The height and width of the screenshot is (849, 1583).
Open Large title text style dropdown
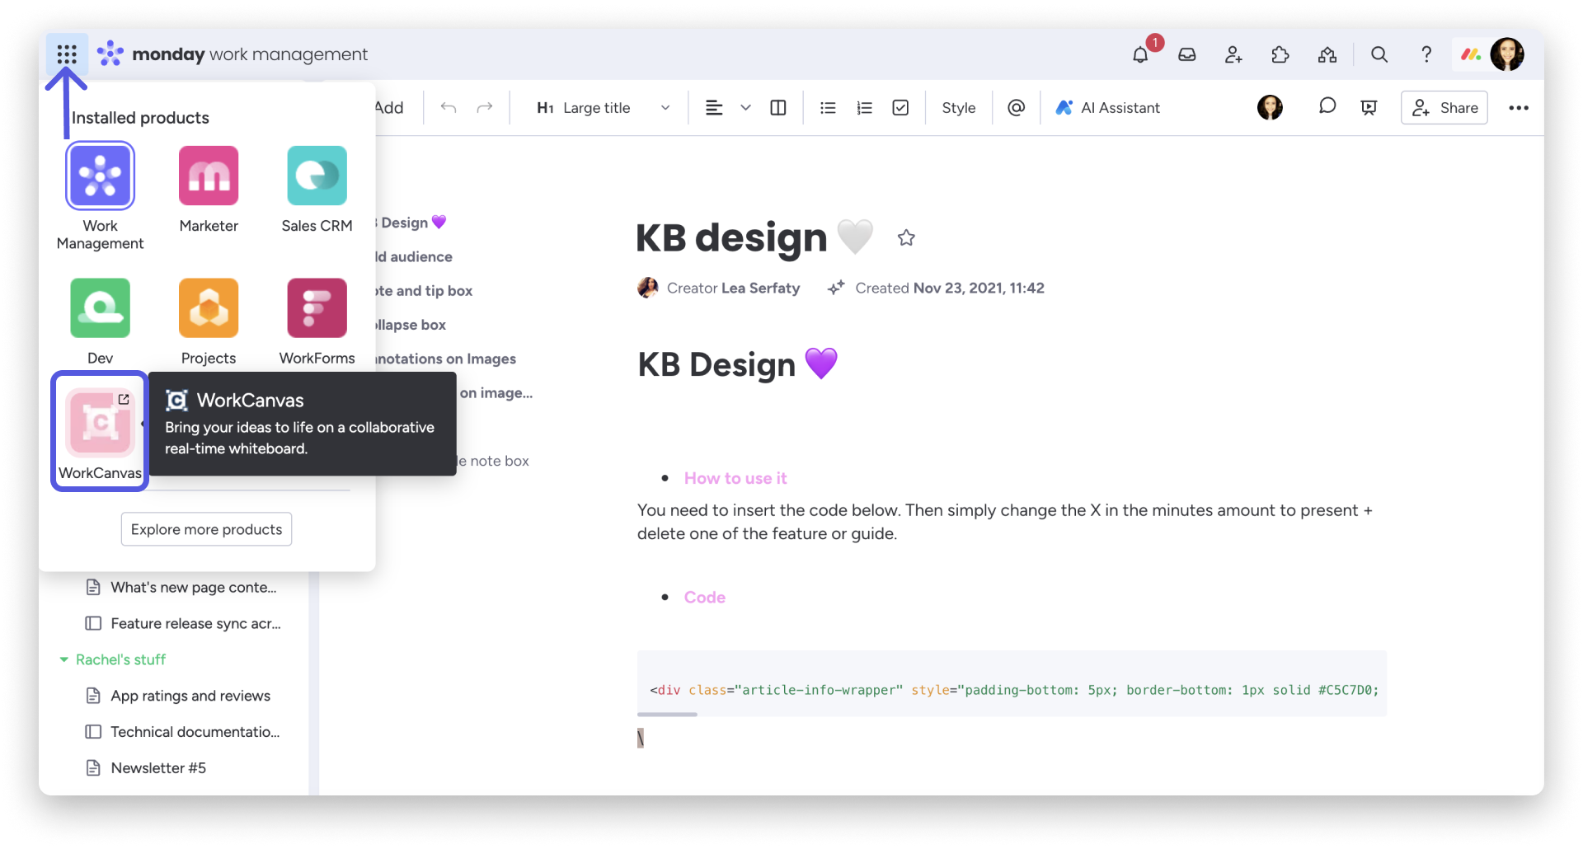(x=604, y=108)
